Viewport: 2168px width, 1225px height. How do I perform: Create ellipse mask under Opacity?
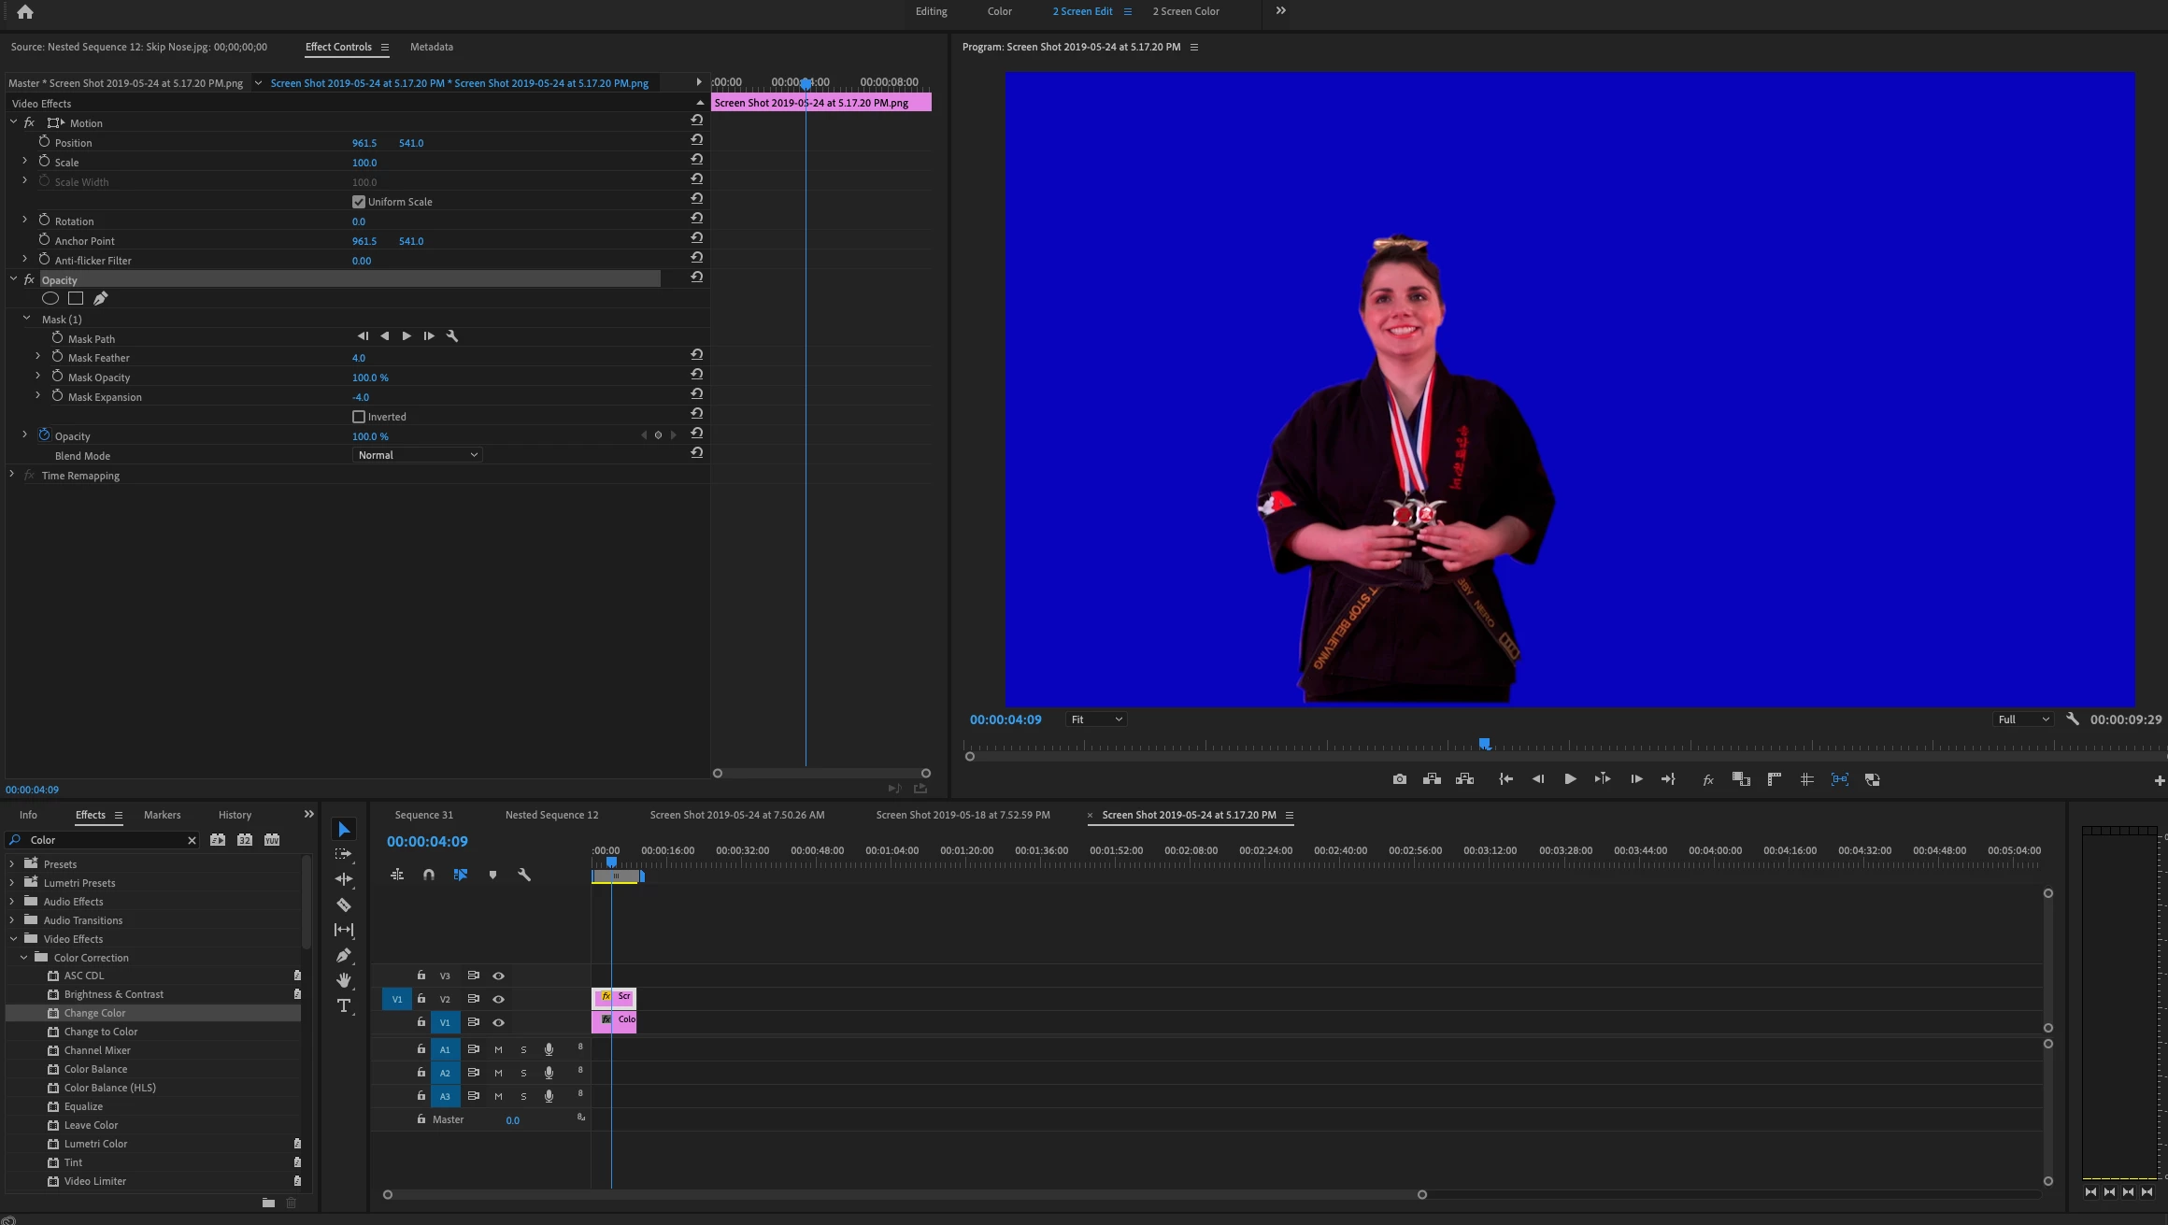tap(50, 298)
